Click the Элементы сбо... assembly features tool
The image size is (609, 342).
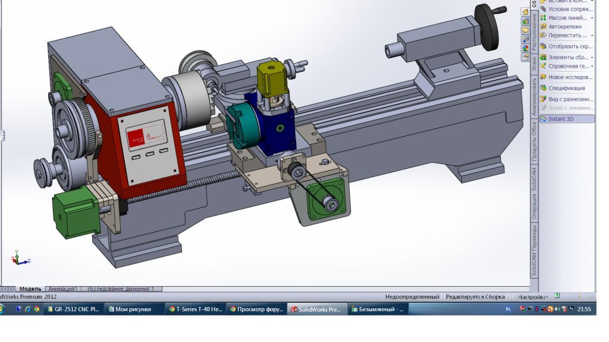(x=565, y=57)
